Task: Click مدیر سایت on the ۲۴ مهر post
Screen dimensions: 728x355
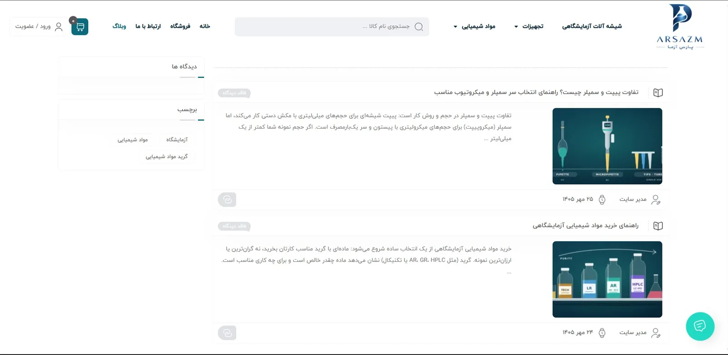Action: [x=633, y=333]
